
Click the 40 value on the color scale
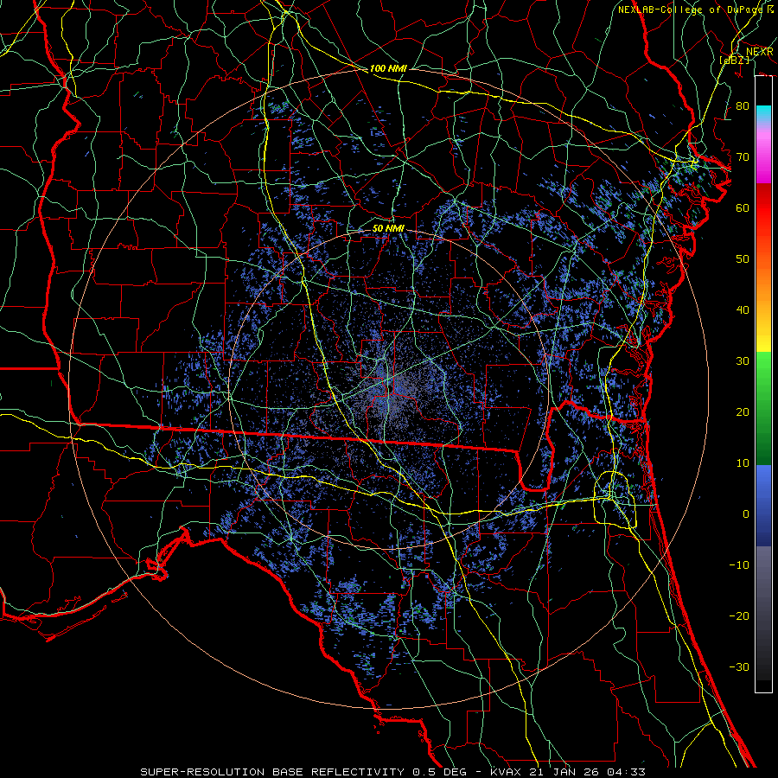click(743, 310)
